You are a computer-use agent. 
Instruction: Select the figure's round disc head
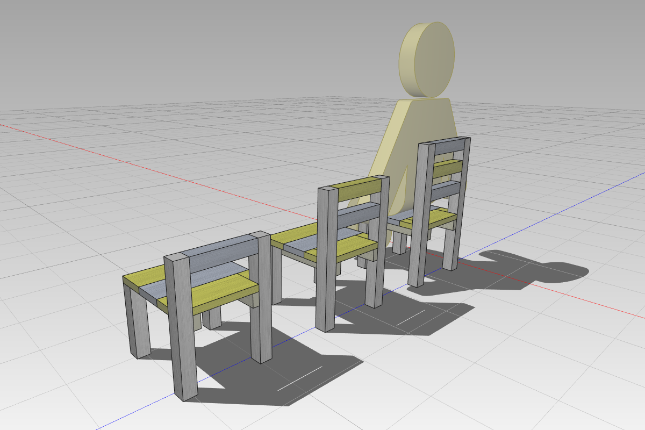(x=427, y=60)
